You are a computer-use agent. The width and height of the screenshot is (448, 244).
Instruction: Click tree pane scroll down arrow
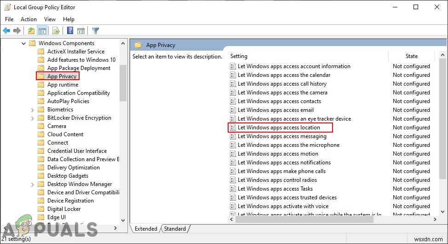[123, 220]
